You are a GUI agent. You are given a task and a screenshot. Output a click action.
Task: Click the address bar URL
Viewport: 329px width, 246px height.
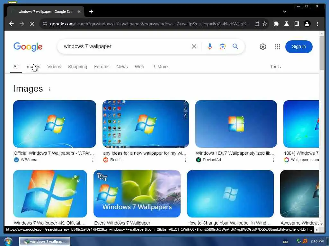pos(150,24)
